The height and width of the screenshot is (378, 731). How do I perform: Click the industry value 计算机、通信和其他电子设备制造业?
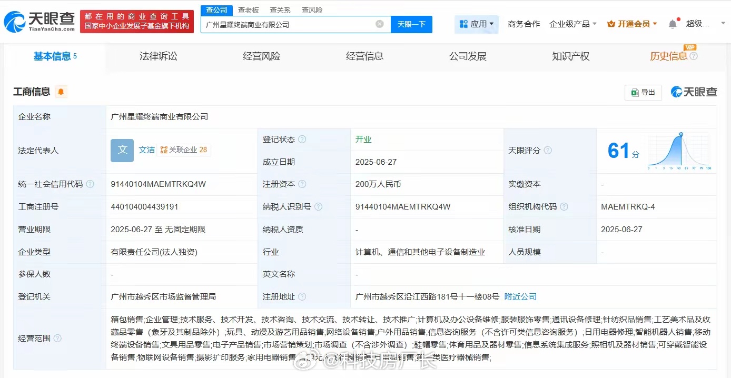tap(420, 252)
